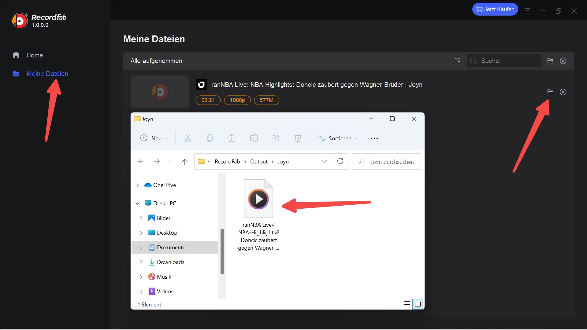Expand the Bilder tree node
Image resolution: width=587 pixels, height=330 pixels.
141,218
